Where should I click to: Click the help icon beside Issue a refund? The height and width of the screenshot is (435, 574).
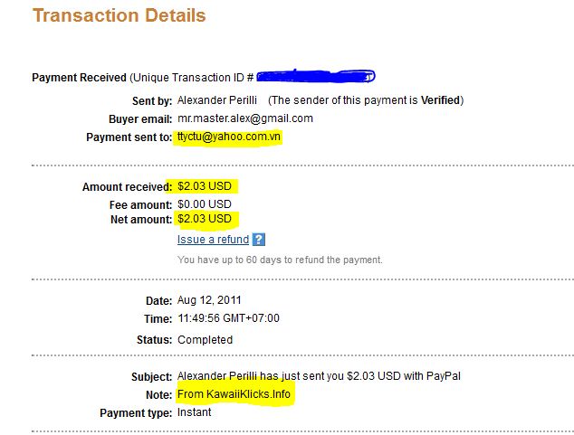(259, 240)
